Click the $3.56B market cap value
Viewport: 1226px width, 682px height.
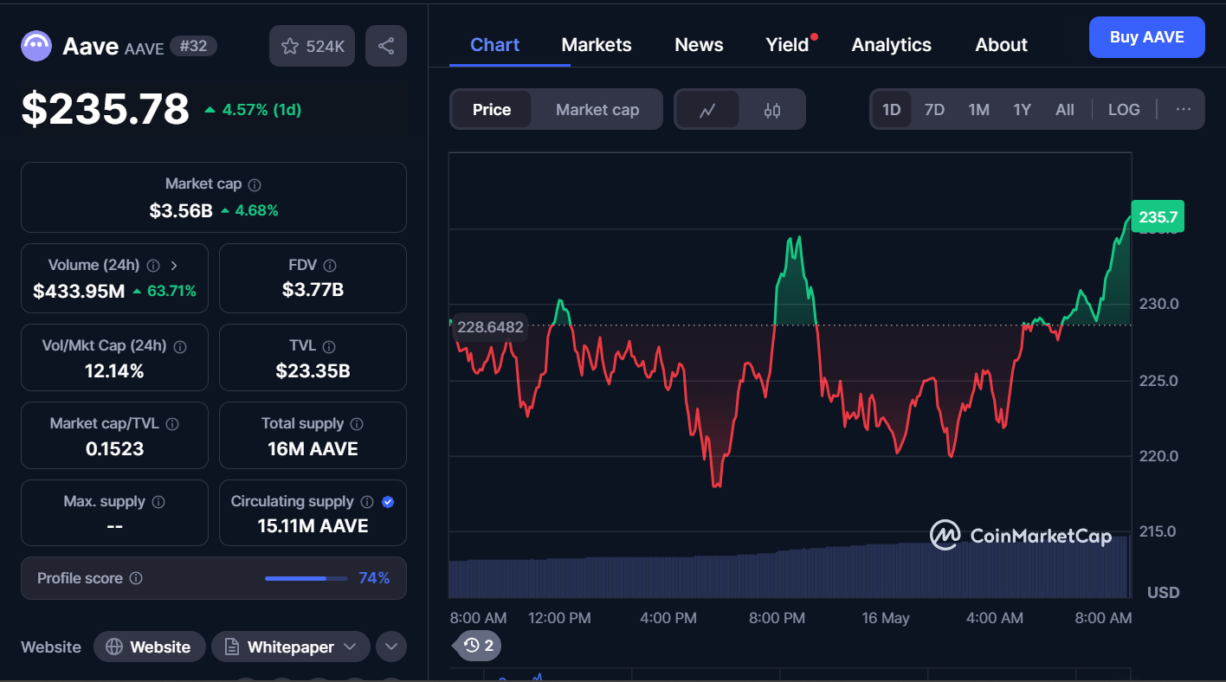181,210
